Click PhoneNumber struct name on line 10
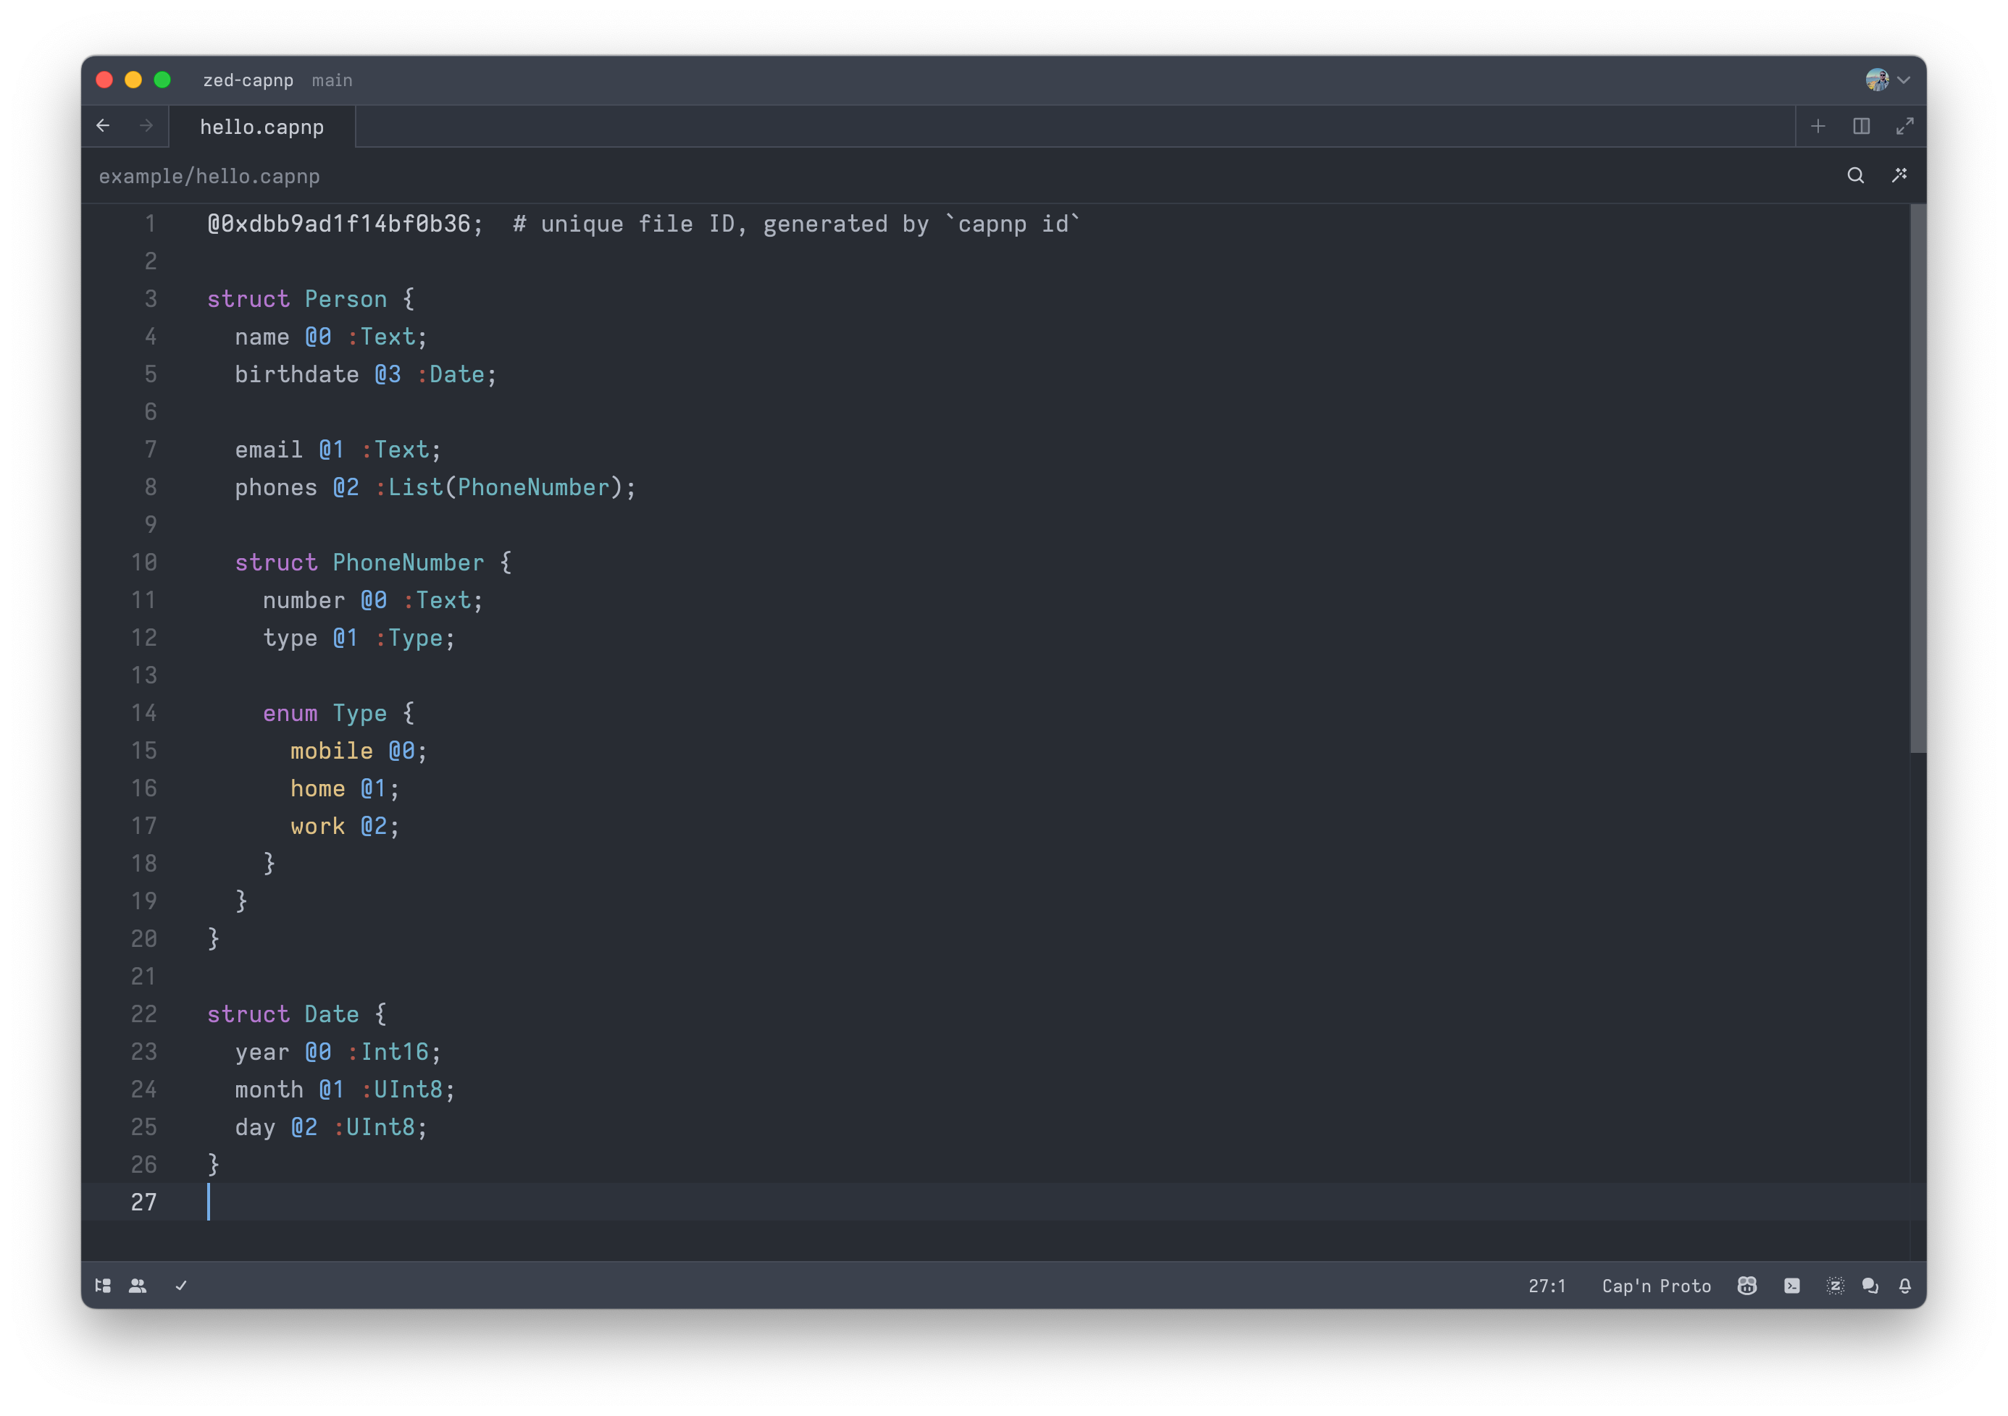This screenshot has height=1416, width=2008. pos(408,563)
